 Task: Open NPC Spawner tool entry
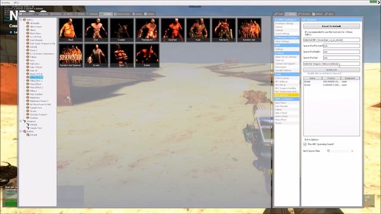click(x=286, y=95)
